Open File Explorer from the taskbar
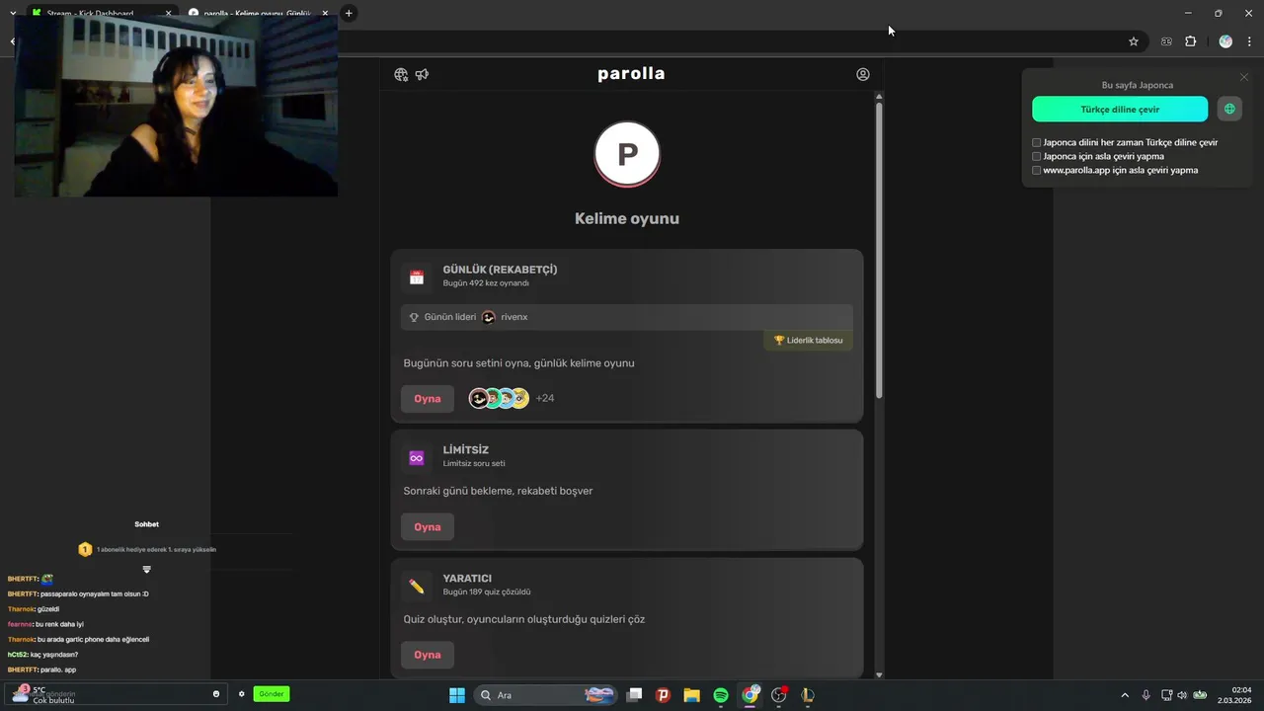Image resolution: width=1264 pixels, height=711 pixels. click(x=691, y=695)
